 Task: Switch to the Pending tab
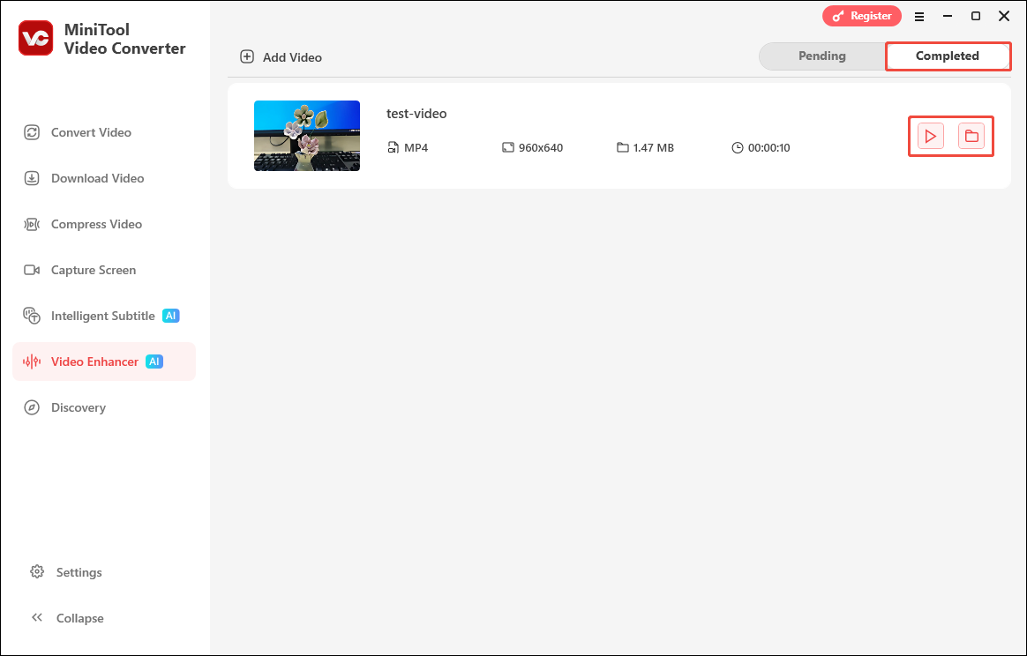(x=822, y=56)
